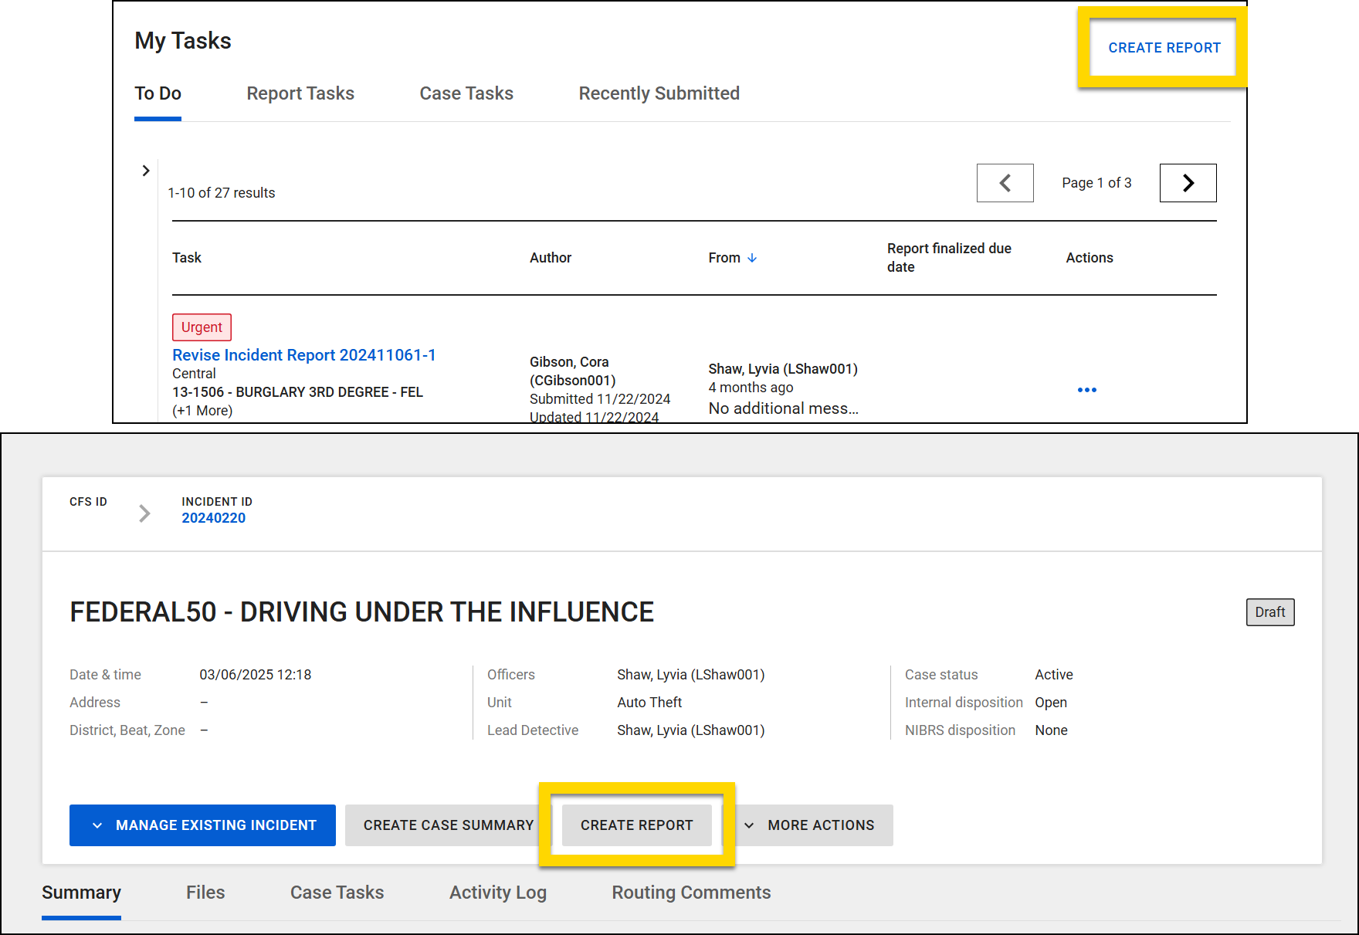This screenshot has height=935, width=1359.
Task: Expand the chevron on Manage Existing Incident button
Action: coord(97,825)
